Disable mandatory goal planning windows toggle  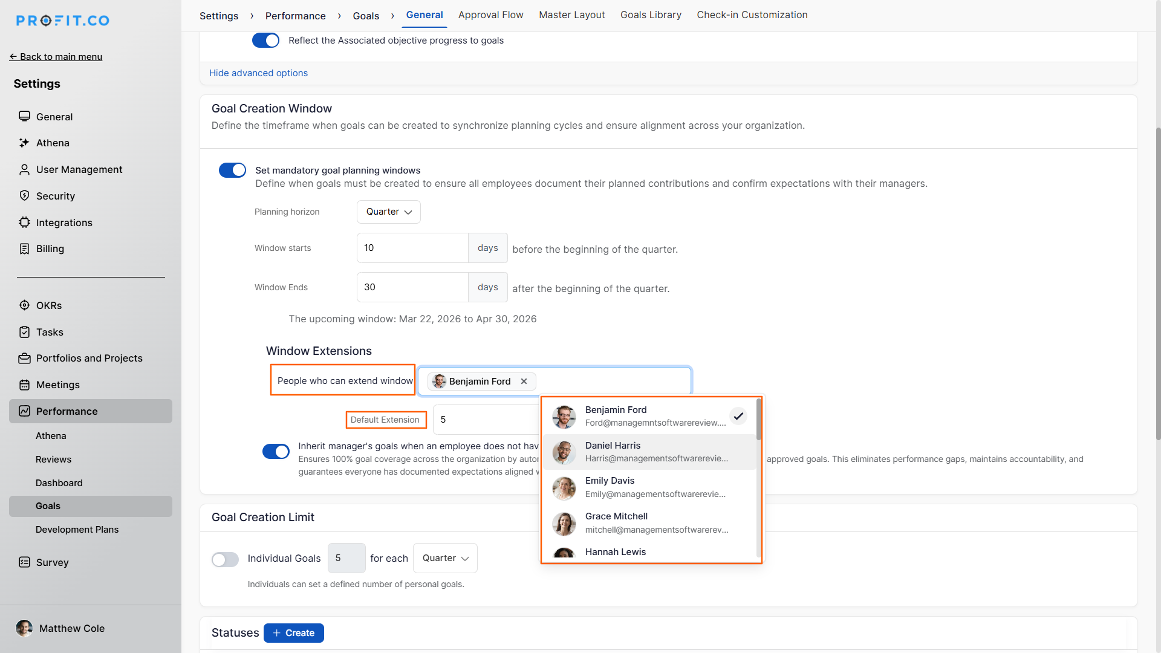coord(232,171)
